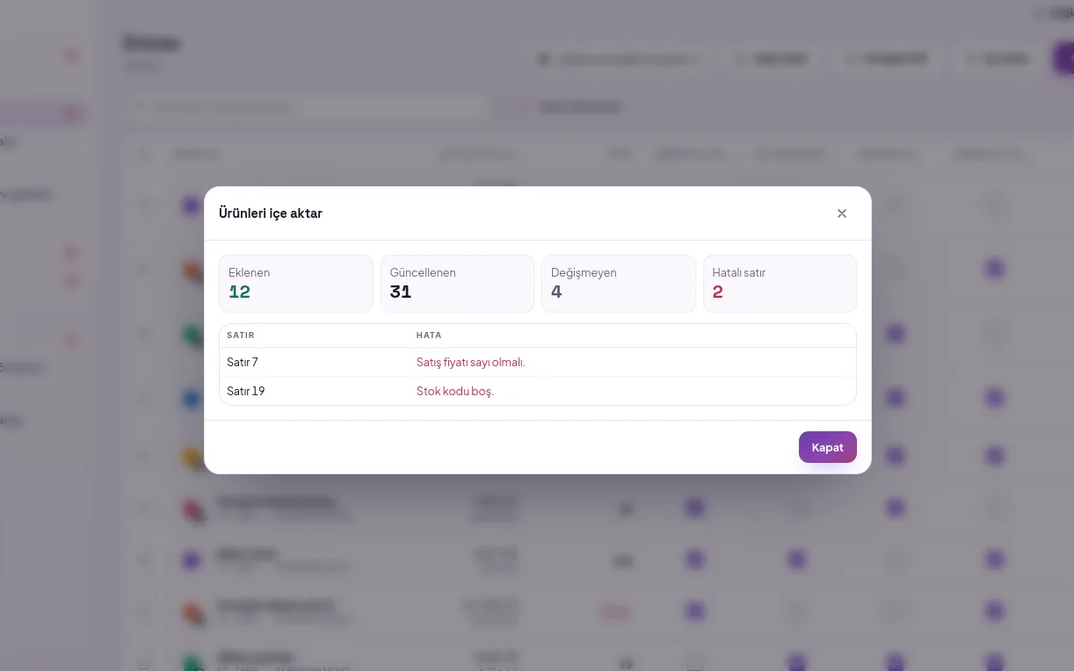The height and width of the screenshot is (671, 1074).
Task: Click the "Hatalı satır" stat label
Action: (738, 272)
